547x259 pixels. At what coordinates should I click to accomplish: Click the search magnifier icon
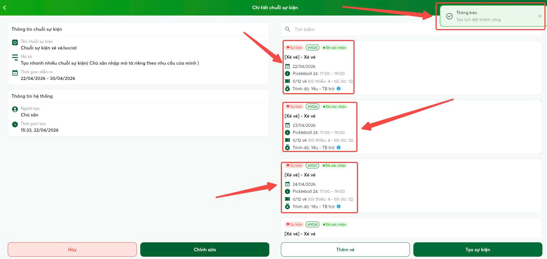click(x=287, y=29)
